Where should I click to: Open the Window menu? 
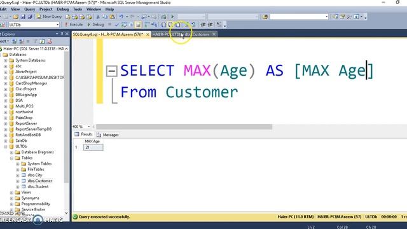[93, 9]
